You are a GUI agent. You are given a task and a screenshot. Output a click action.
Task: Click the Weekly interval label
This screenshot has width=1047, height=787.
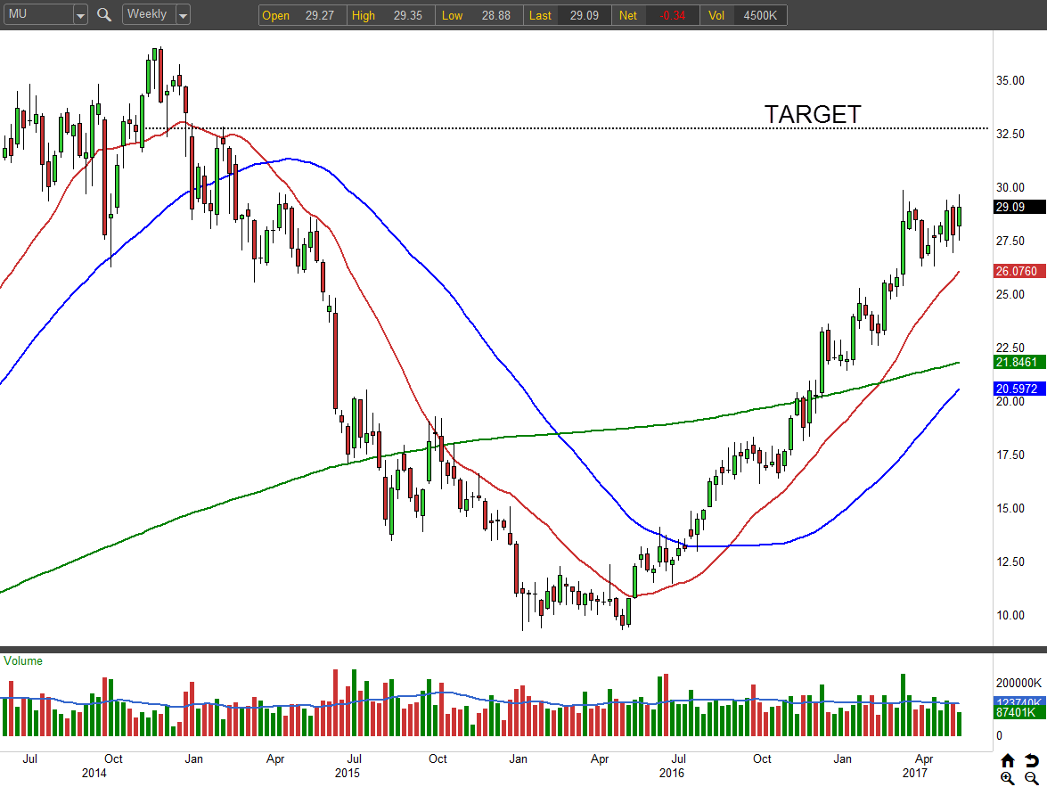[148, 14]
